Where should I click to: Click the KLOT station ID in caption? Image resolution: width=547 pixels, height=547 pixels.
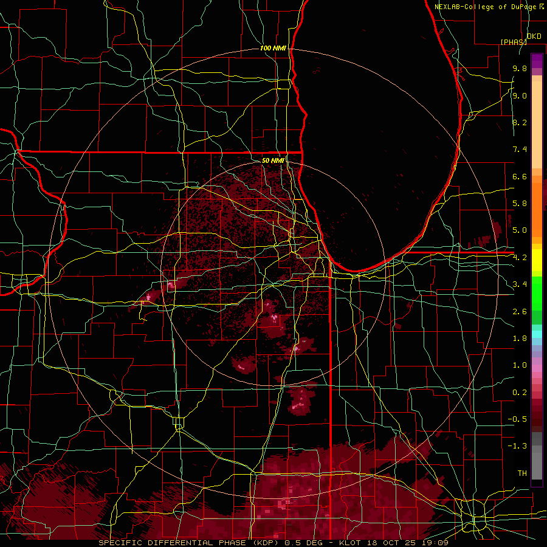coord(350,543)
